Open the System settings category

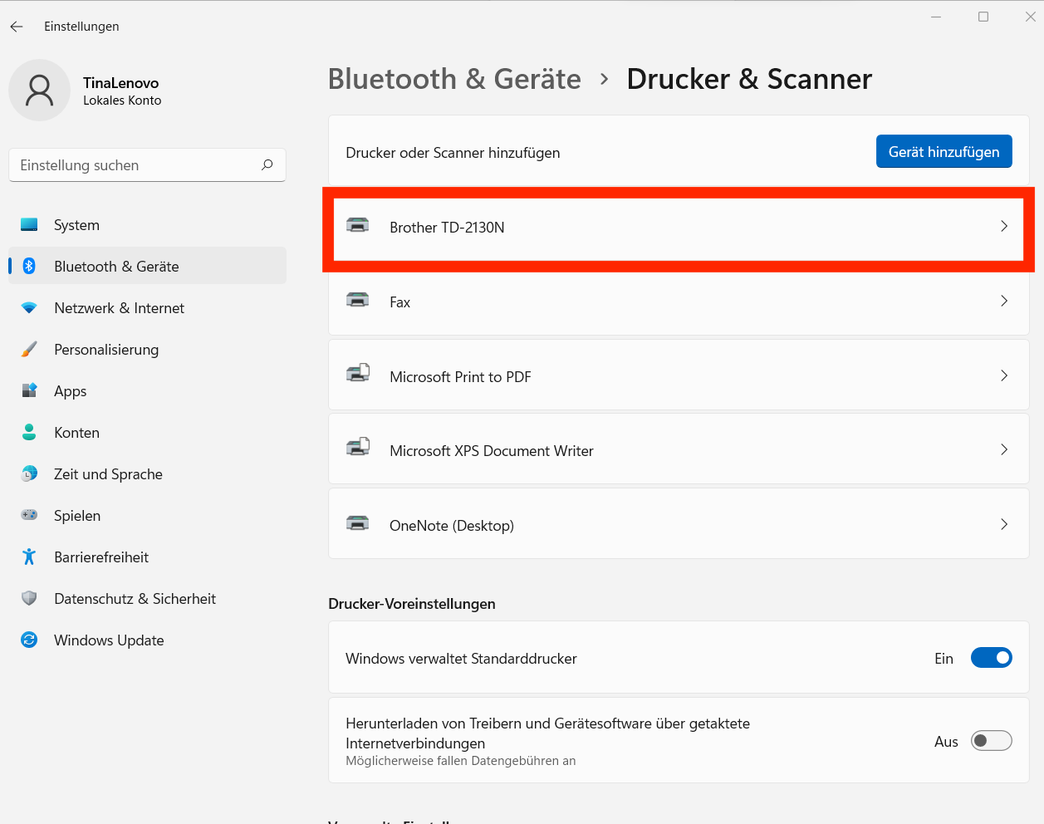[x=147, y=225]
